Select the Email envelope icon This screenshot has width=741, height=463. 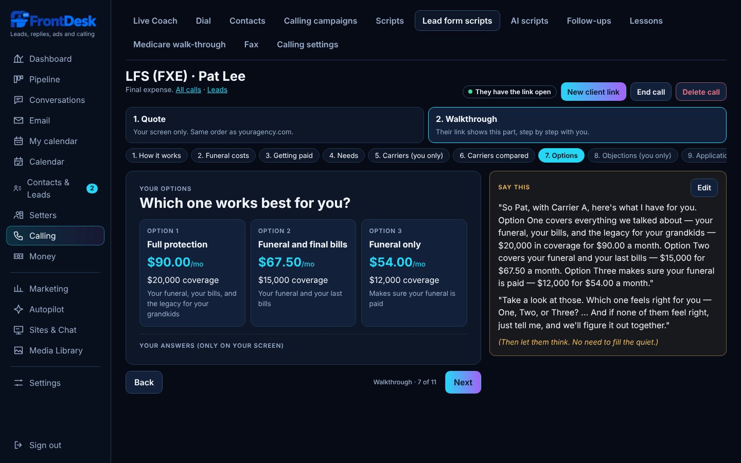pos(19,120)
